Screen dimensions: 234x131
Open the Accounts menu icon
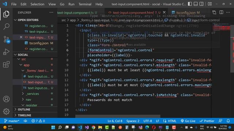coord(6,99)
